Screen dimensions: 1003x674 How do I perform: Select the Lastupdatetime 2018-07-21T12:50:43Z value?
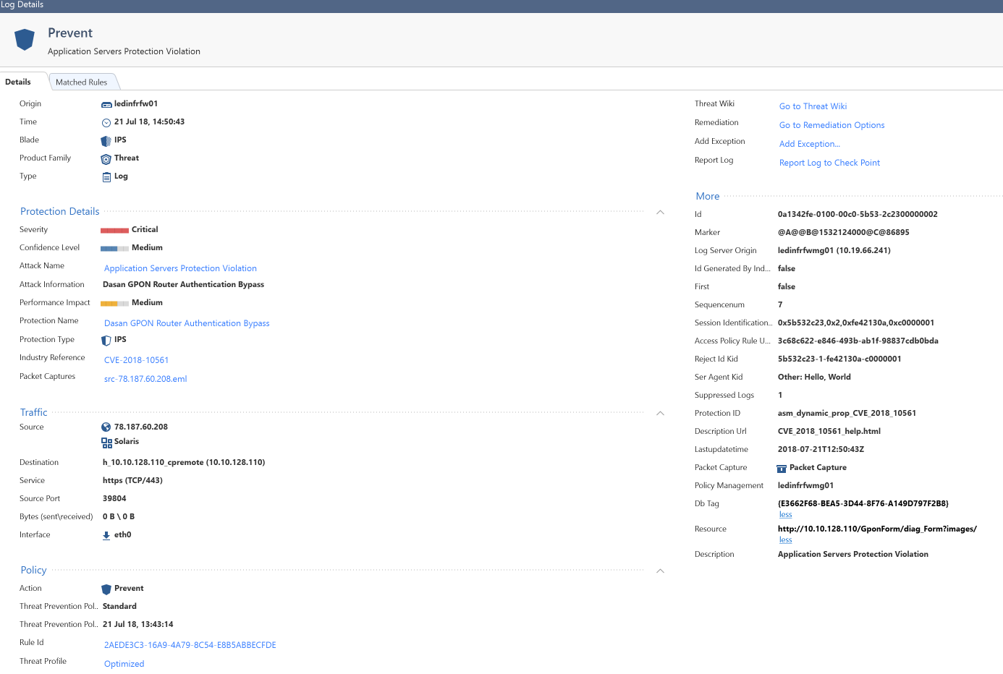(821, 449)
